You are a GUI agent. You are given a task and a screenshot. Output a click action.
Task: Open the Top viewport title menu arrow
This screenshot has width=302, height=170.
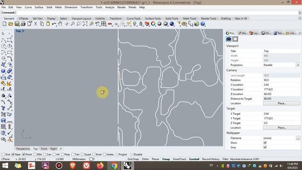tap(23, 31)
